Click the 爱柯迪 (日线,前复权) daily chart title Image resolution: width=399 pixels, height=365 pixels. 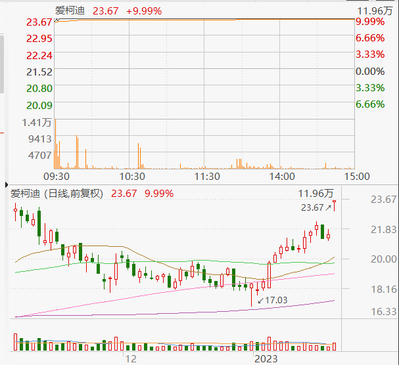pos(57,194)
